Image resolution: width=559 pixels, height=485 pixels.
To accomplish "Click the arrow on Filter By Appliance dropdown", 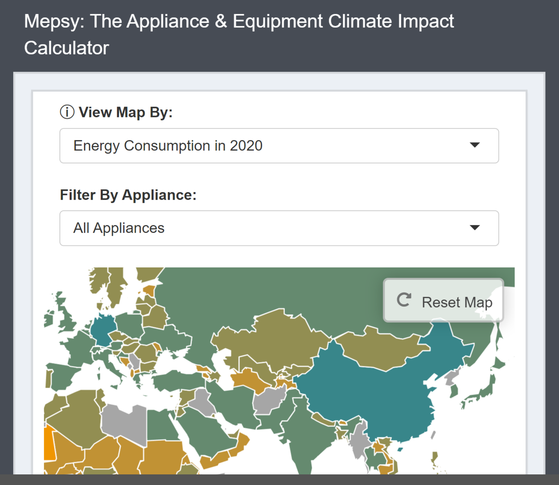I will click(x=474, y=227).
